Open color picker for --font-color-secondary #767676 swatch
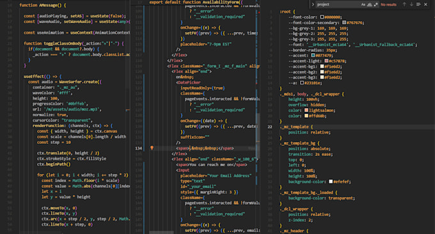 tap(344, 22)
